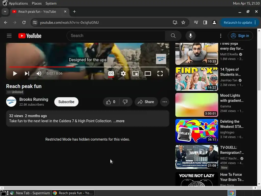Seek on the video progress bar
The width and height of the screenshot is (261, 196).
[88, 67]
